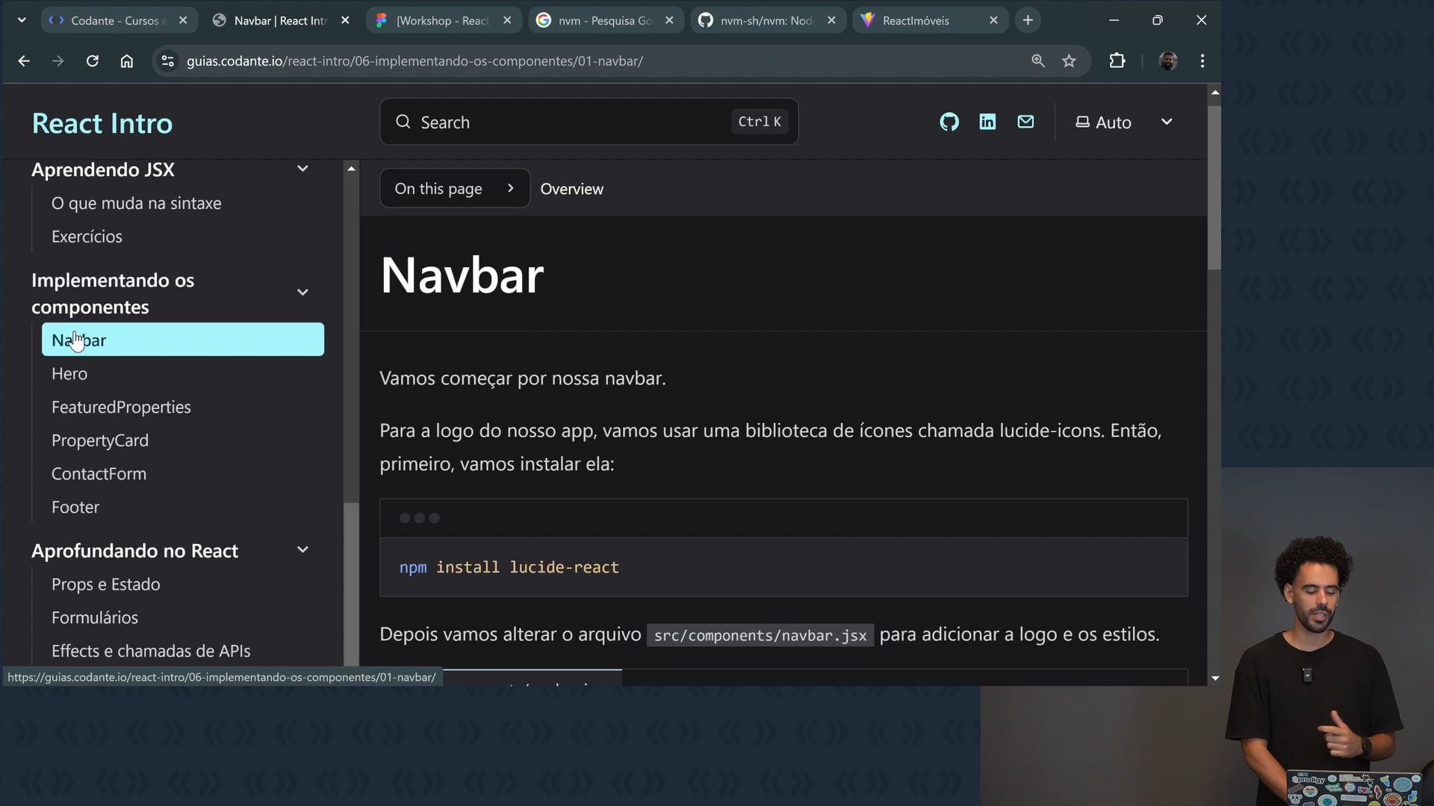This screenshot has height=806, width=1434.
Task: Expand the On this page menu
Action: pos(454,189)
